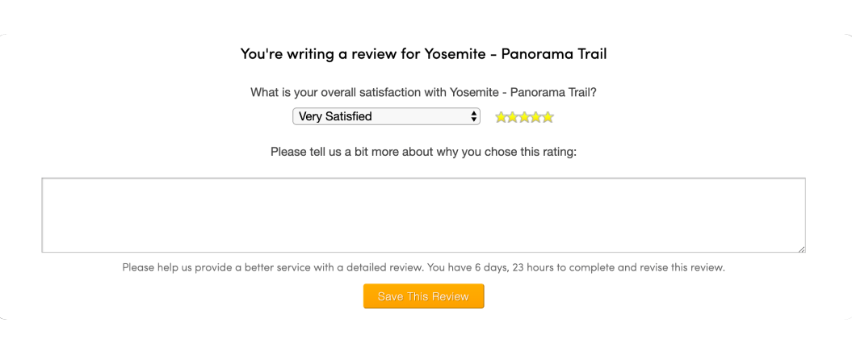Click the overall satisfaction question text
Screen dimensions: 852x344
click(423, 92)
